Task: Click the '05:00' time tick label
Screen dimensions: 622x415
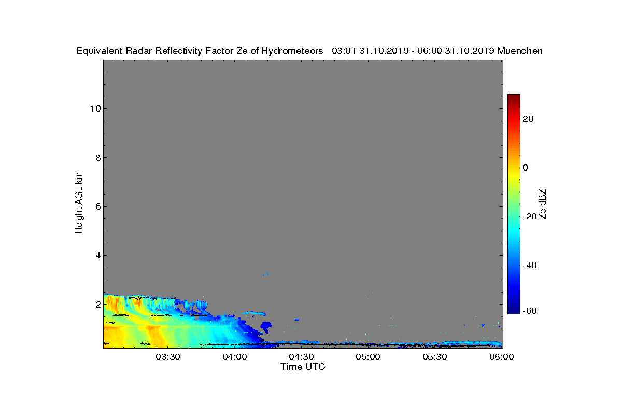Action: click(x=368, y=357)
